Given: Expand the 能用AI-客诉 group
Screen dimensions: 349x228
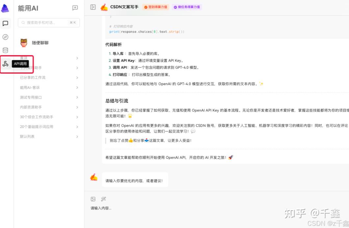Looking at the screenshot, I should click(49, 87).
